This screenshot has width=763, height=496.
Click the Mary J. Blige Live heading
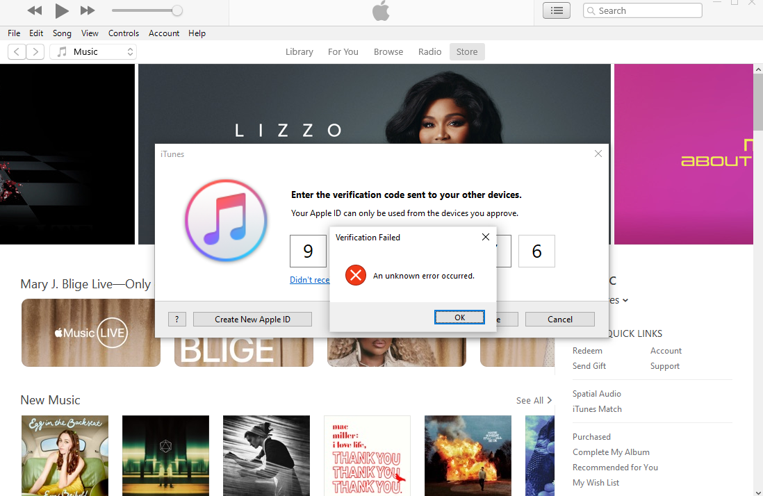pyautogui.click(x=85, y=284)
